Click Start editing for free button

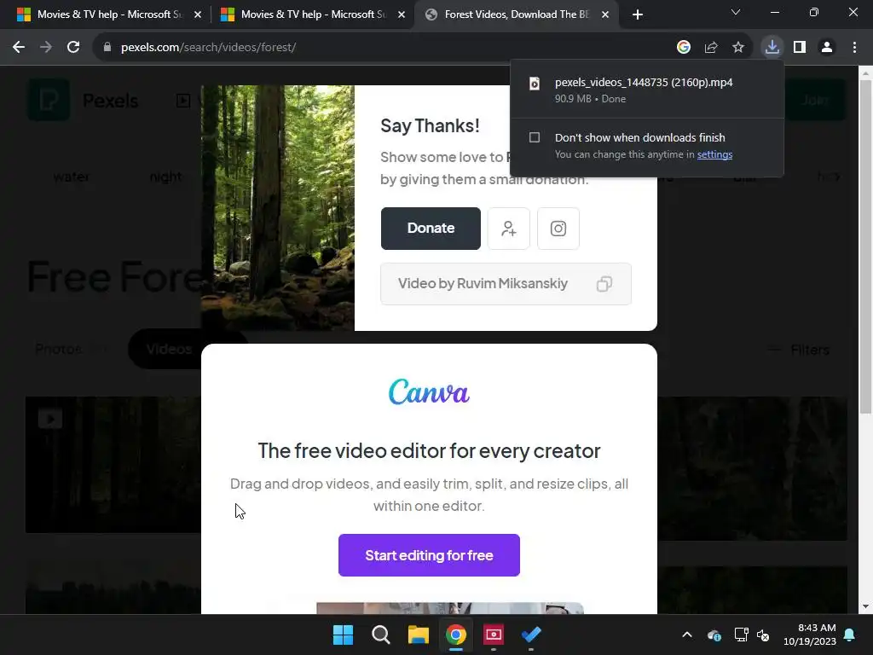click(429, 555)
